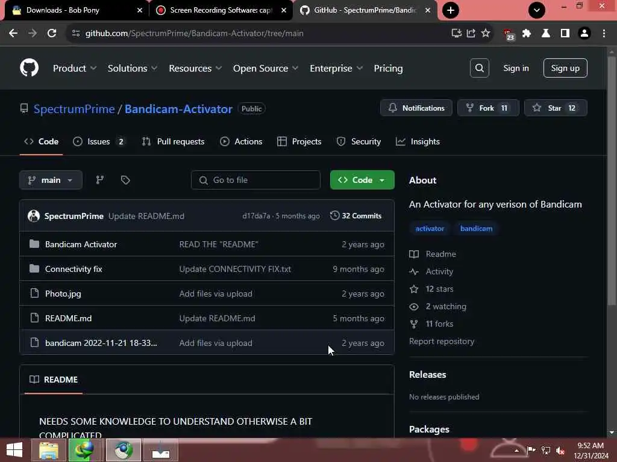The height and width of the screenshot is (462, 617).
Task: Click the Sign up button
Action: (565, 68)
